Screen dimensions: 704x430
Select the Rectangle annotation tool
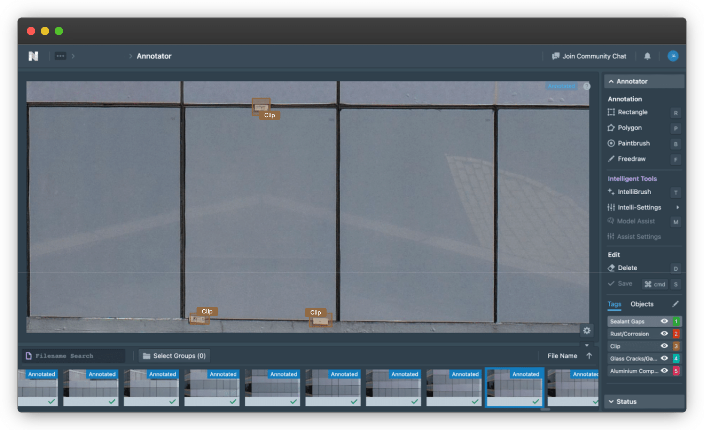pyautogui.click(x=632, y=112)
